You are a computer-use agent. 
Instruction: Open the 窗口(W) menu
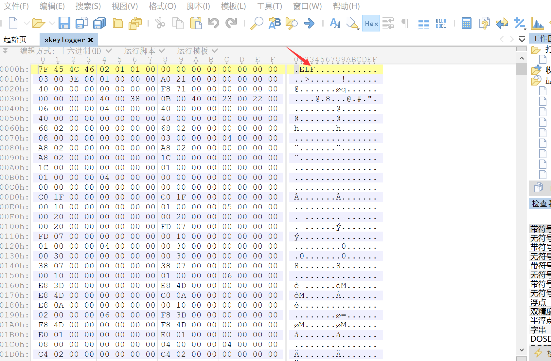coord(307,6)
